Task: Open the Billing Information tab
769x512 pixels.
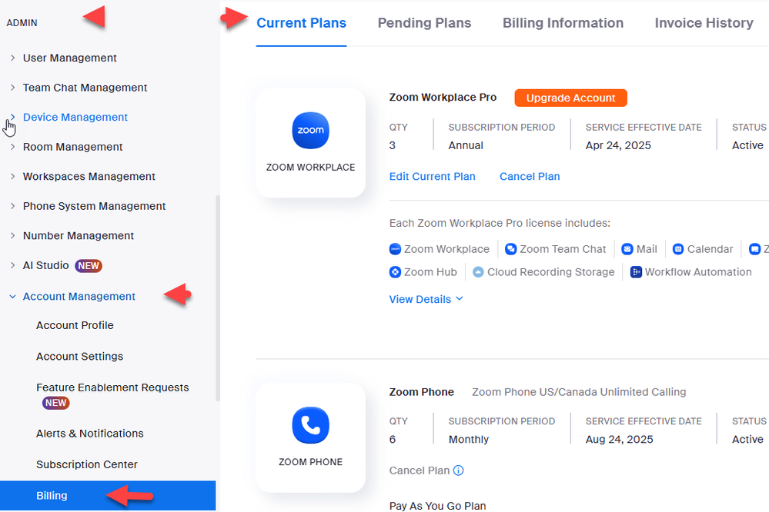Action: [x=563, y=23]
